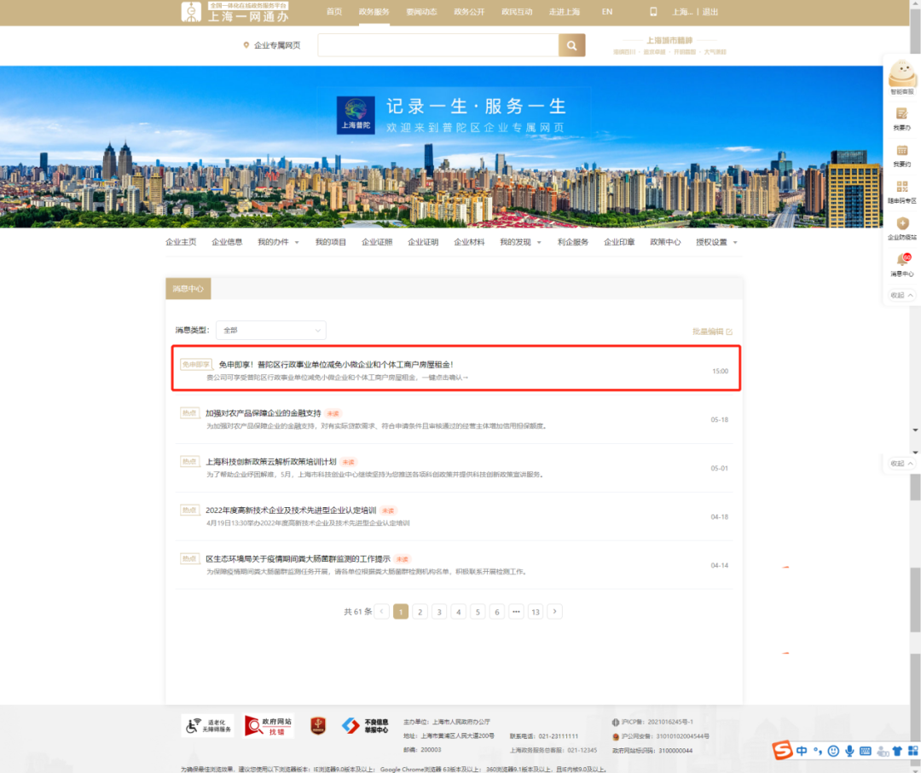The width and height of the screenshot is (921, 773).
Task: Open 企业证照 navigation tab
Action: click(377, 242)
